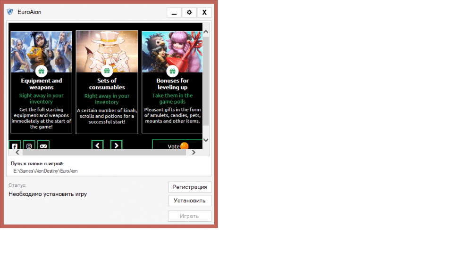The width and height of the screenshot is (472, 265).
Task: Click the horizontal scrollbar right arrow
Action: (x=194, y=153)
